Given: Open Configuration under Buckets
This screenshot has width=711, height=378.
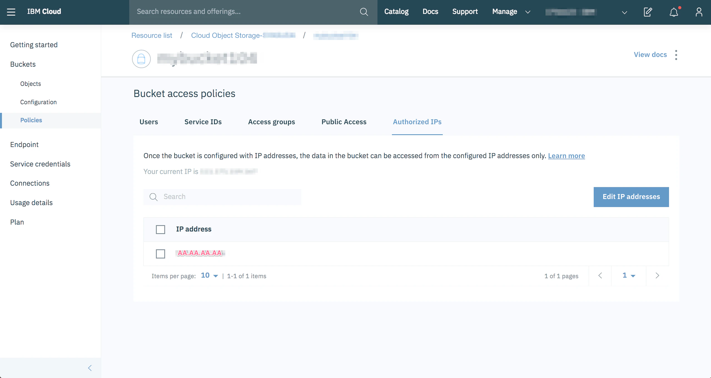Looking at the screenshot, I should click(x=38, y=102).
